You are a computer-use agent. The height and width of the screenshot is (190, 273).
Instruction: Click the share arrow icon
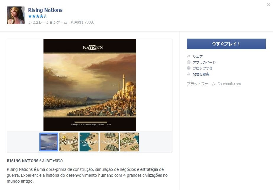[189, 56]
